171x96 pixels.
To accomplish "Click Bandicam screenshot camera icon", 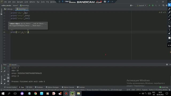I will point(105,2).
